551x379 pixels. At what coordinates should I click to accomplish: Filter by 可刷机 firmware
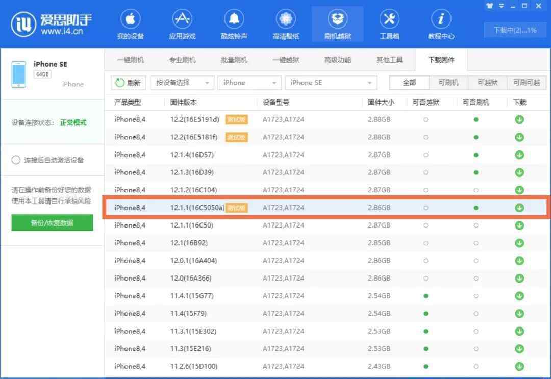(x=448, y=83)
